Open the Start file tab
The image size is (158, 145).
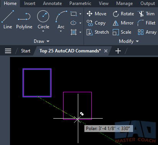26,51
